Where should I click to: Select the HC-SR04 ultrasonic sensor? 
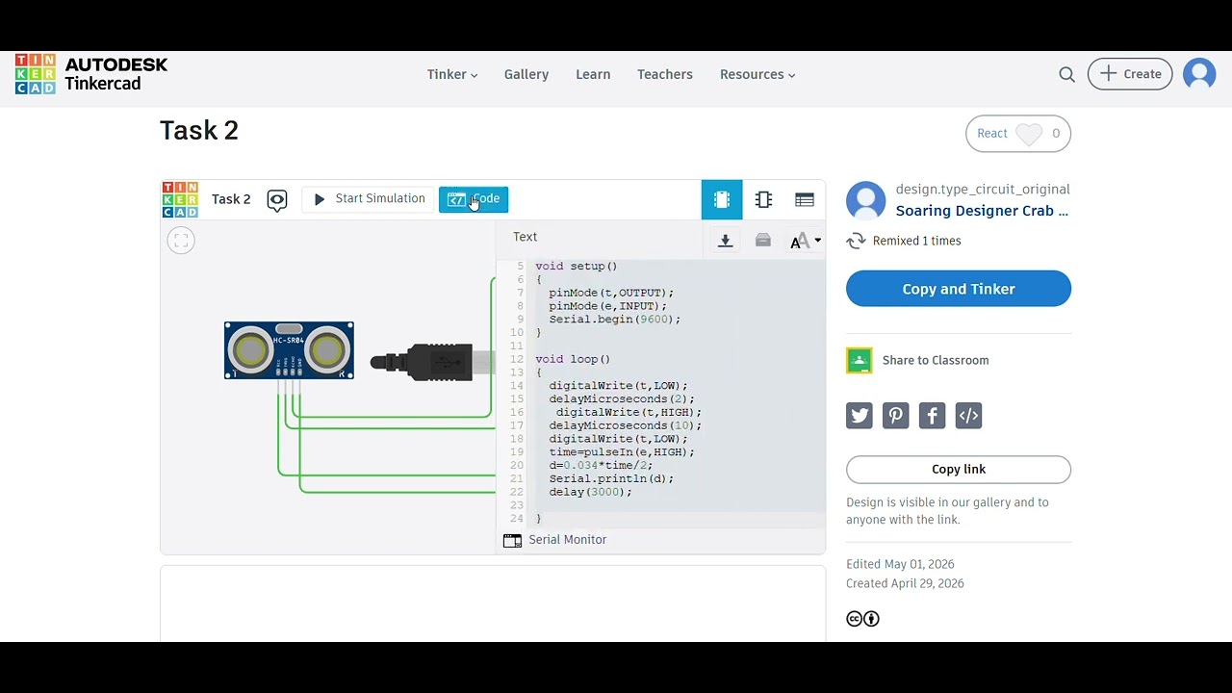(x=289, y=350)
